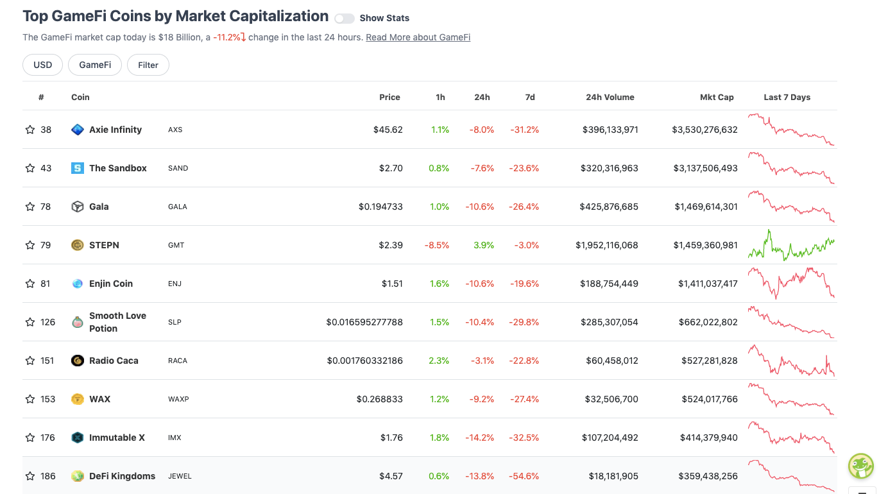Open Enjin Coin 7-day sparkline chart

791,284
